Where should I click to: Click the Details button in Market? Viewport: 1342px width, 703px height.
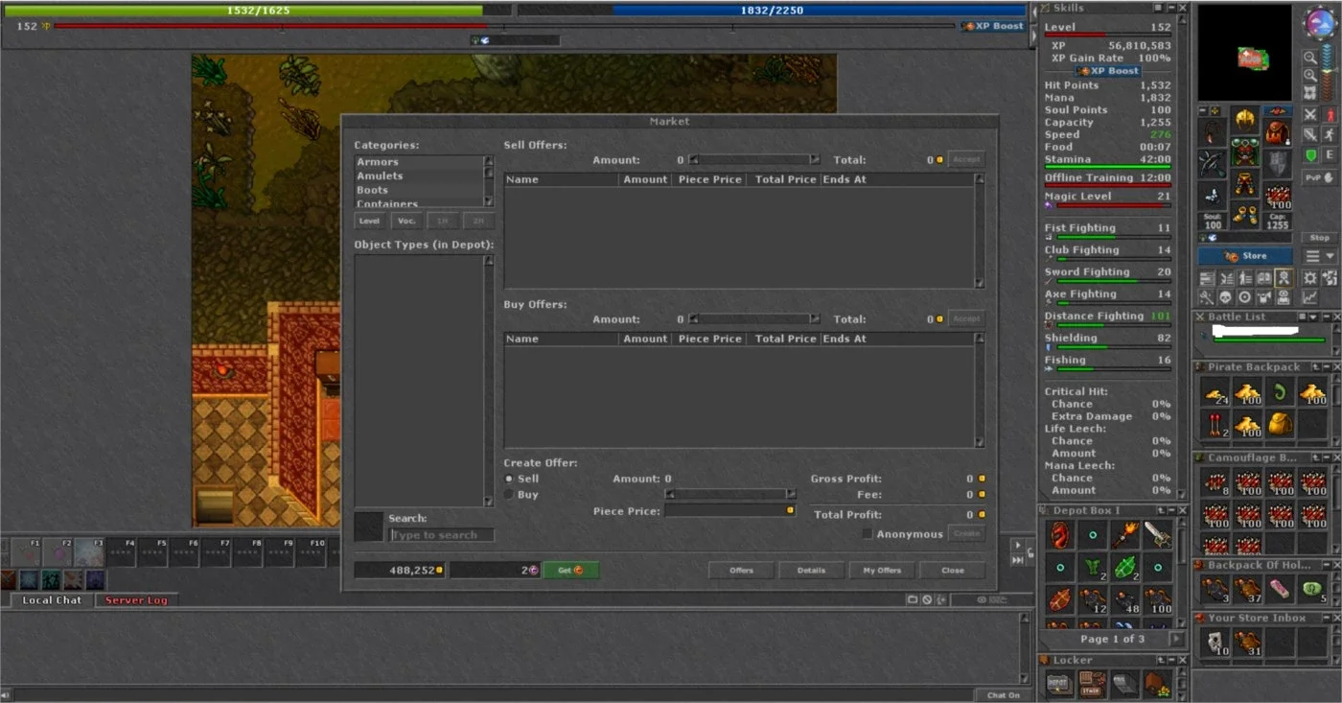[x=811, y=571]
